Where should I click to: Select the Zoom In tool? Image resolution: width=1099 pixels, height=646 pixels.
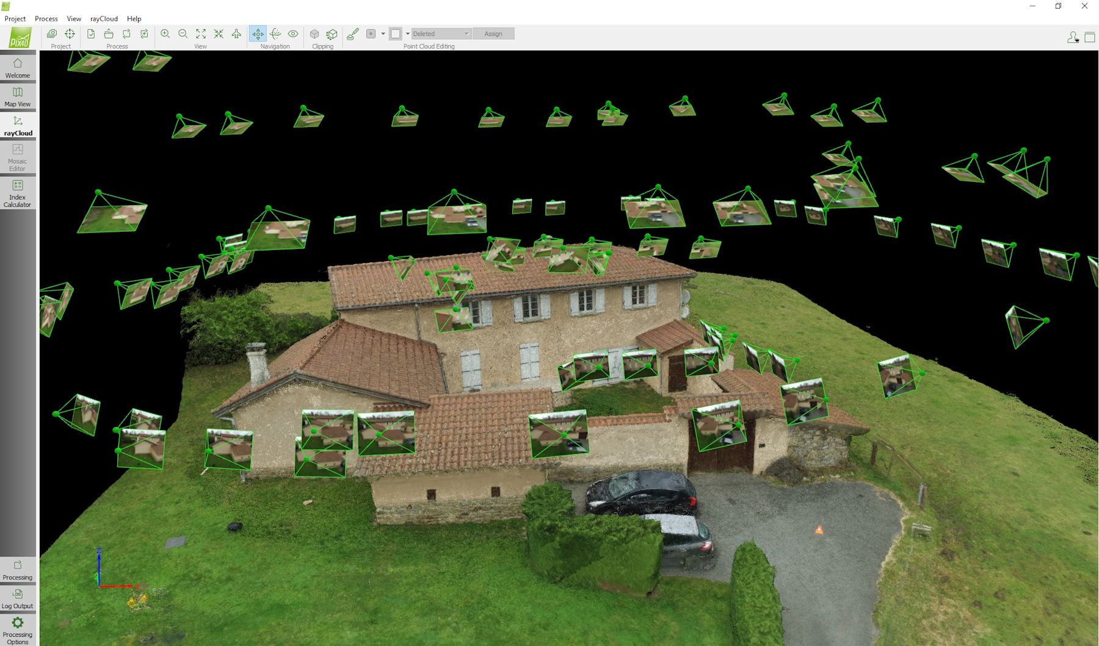click(x=165, y=34)
